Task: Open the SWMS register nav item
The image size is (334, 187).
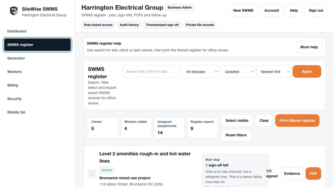Action: tap(38, 45)
